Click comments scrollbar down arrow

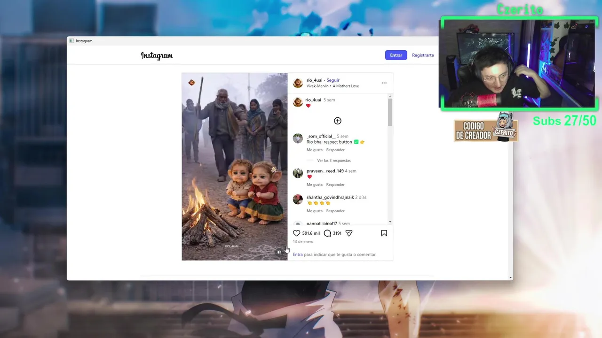click(x=390, y=222)
